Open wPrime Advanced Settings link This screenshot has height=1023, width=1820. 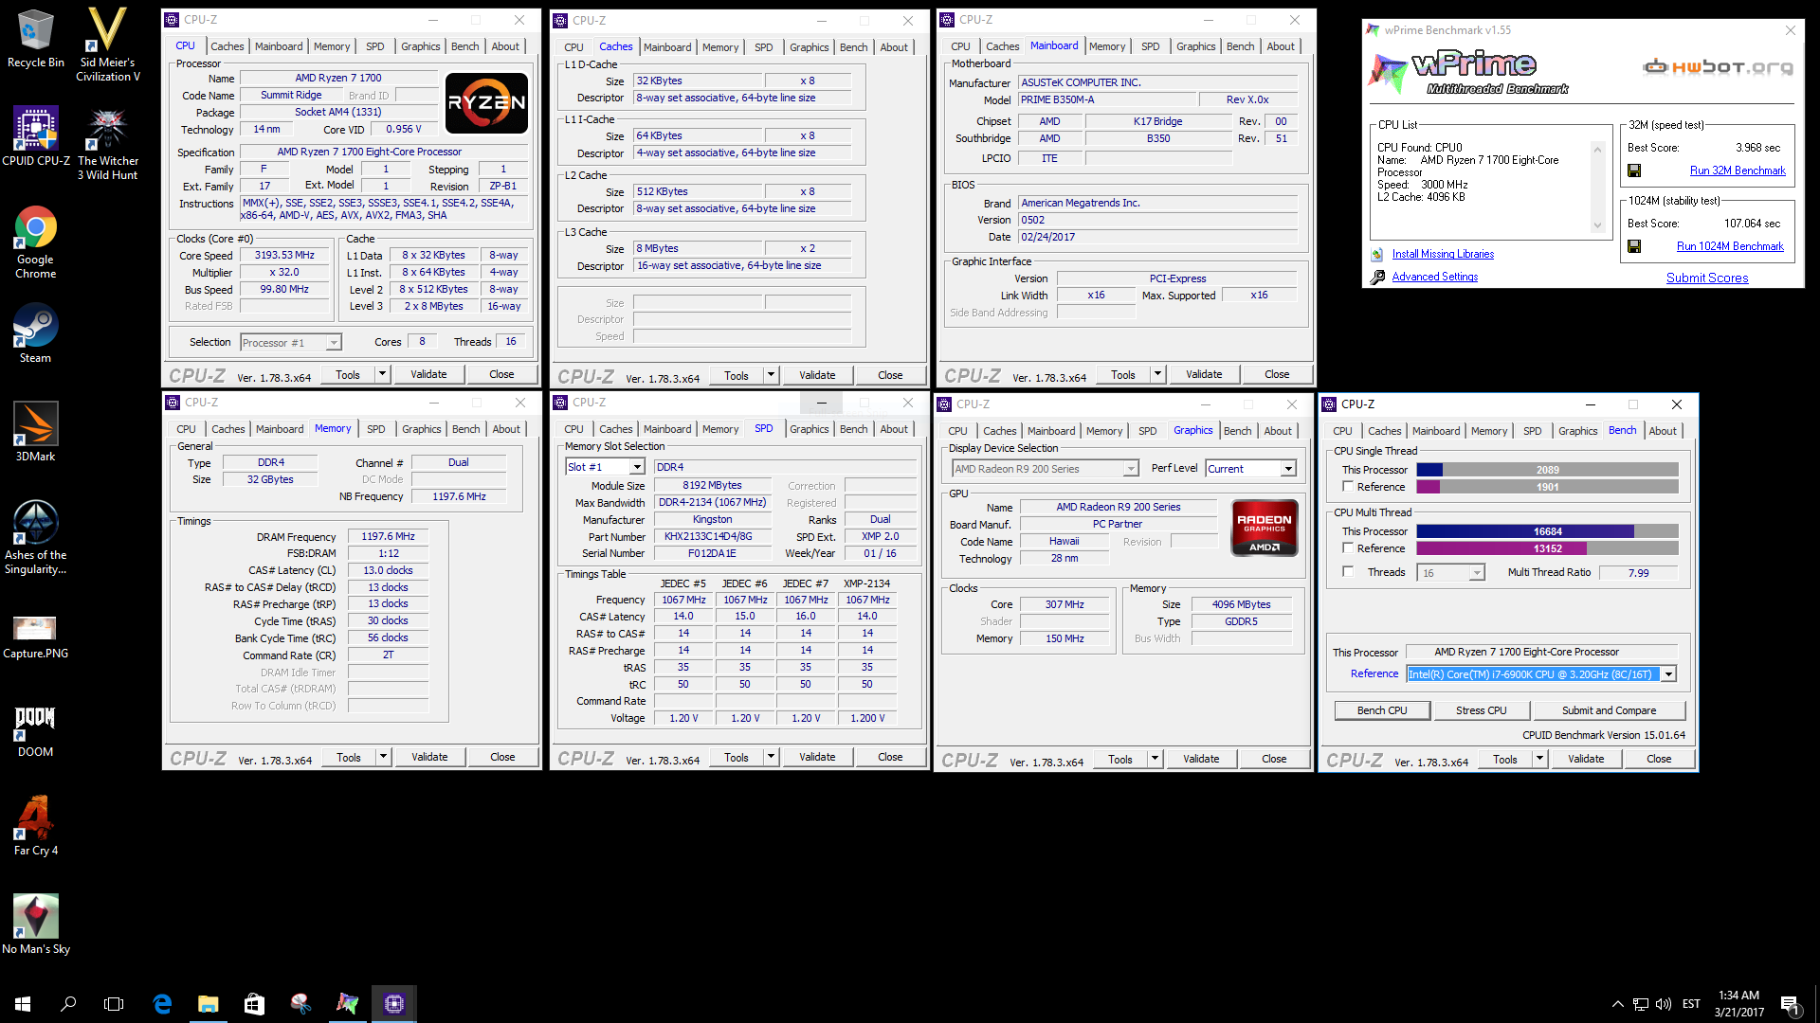tap(1434, 277)
